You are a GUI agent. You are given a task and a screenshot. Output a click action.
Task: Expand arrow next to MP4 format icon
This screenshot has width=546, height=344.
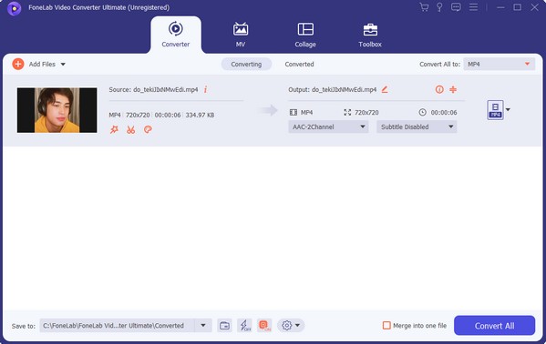[508, 109]
